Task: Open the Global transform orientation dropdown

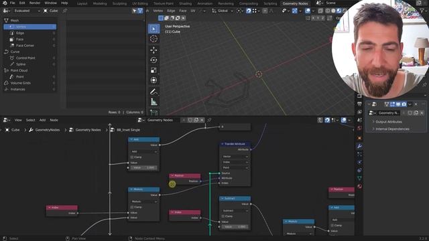Action: click(x=222, y=11)
